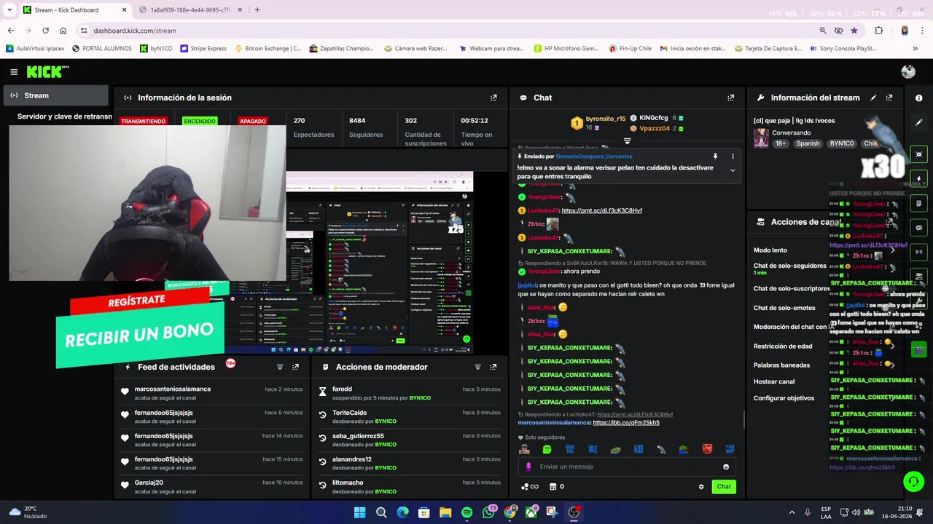This screenshot has height=524, width=933.
Task: Click the Enviar un mensaje input field
Action: 627,467
